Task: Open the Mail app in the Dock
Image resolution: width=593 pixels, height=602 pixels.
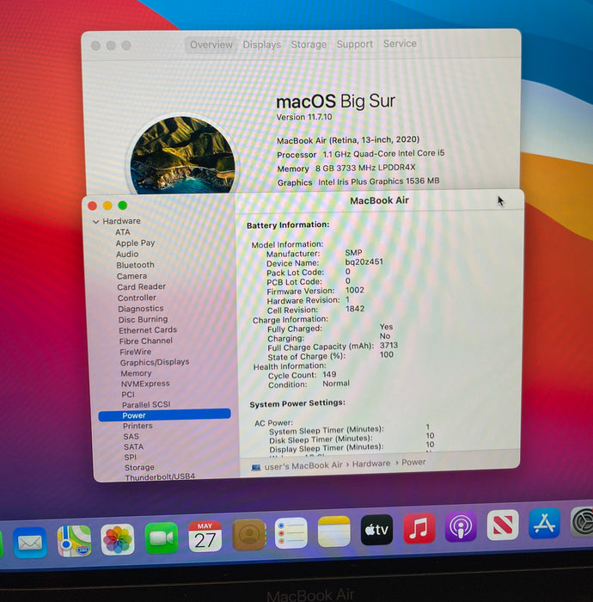Action: (x=30, y=543)
